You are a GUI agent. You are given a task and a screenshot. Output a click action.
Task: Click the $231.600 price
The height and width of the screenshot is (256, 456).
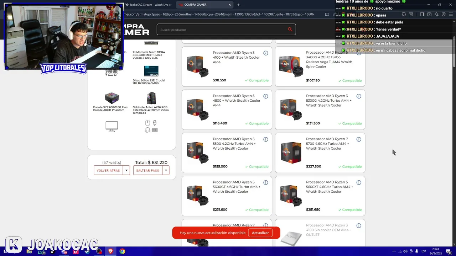tap(220, 210)
